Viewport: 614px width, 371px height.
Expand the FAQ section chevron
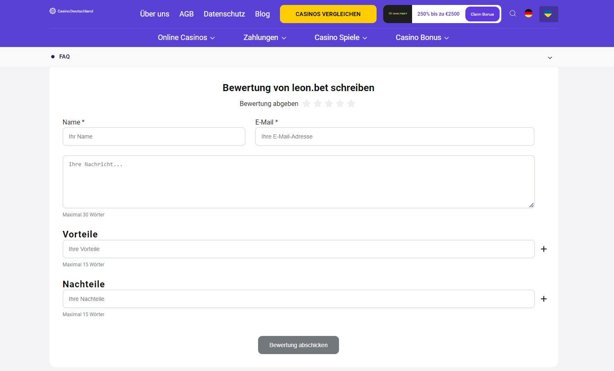point(550,58)
